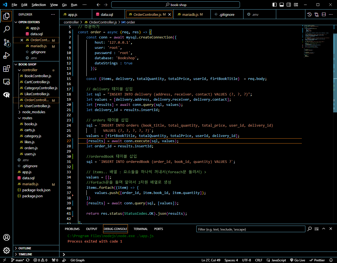Open the R extension view in activity bar
The height and width of the screenshot is (263, 337).
pyautogui.click(x=7, y=95)
